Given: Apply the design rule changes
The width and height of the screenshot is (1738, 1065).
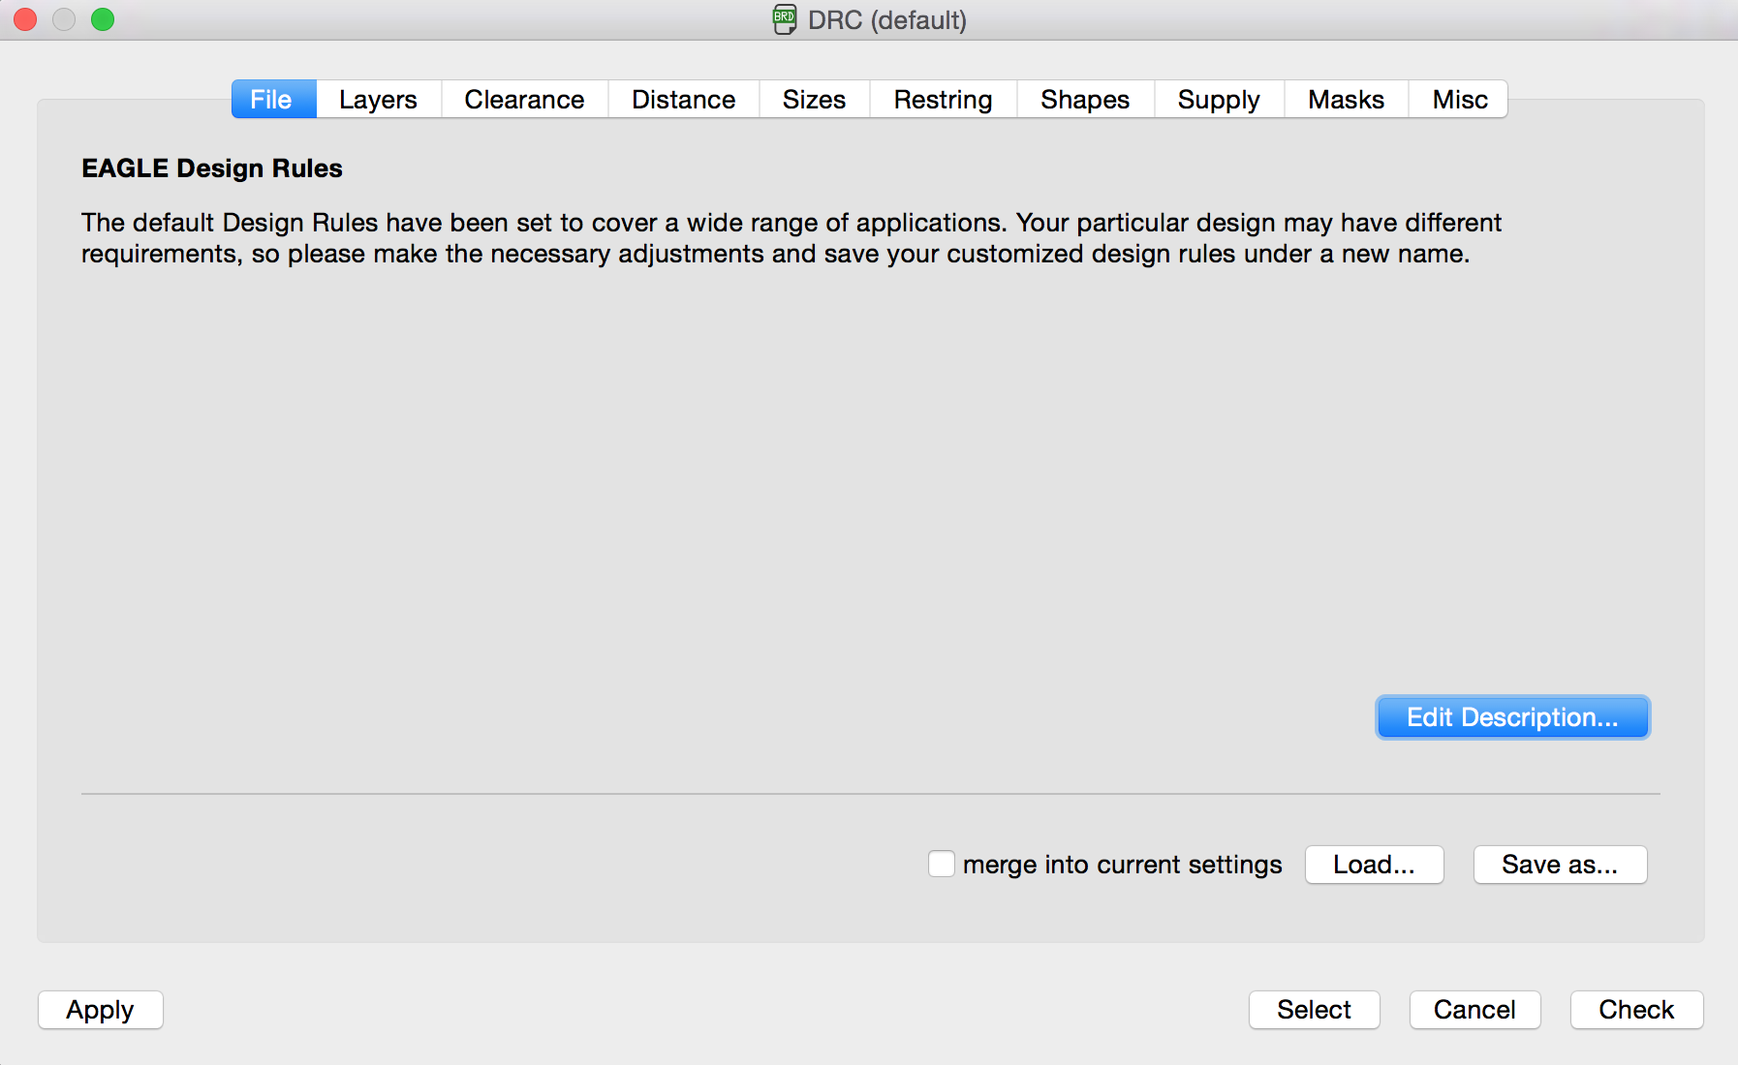Looking at the screenshot, I should pos(101,1010).
